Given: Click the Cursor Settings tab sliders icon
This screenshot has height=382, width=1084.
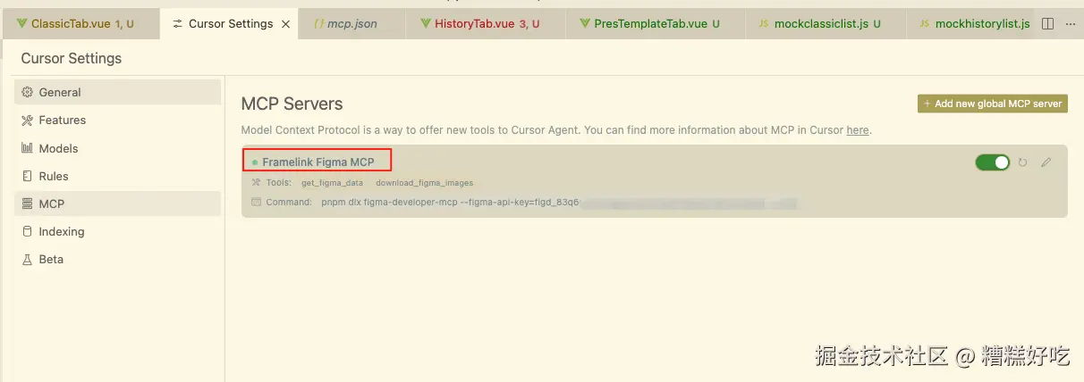Looking at the screenshot, I should [178, 24].
